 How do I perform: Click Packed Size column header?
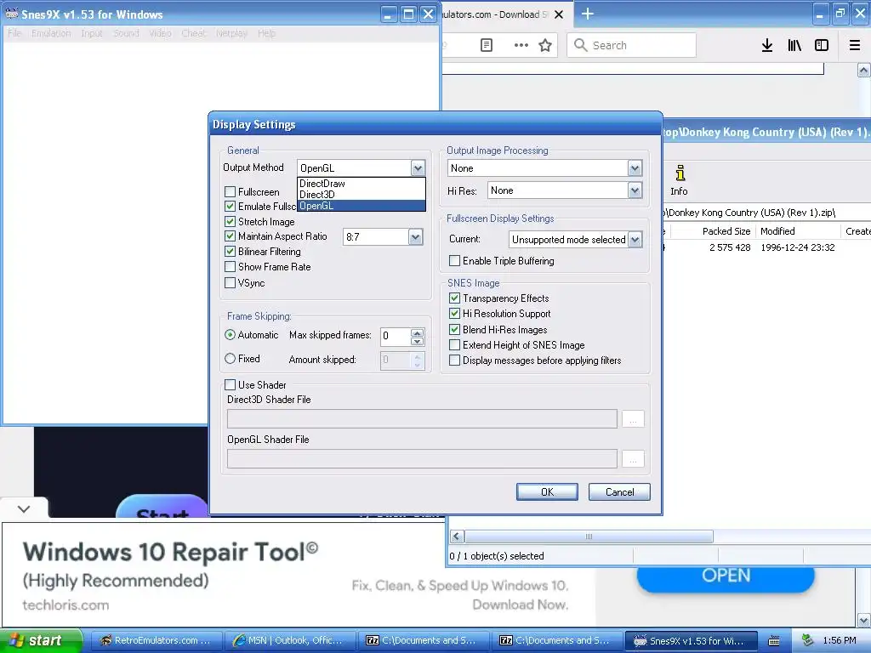point(726,231)
